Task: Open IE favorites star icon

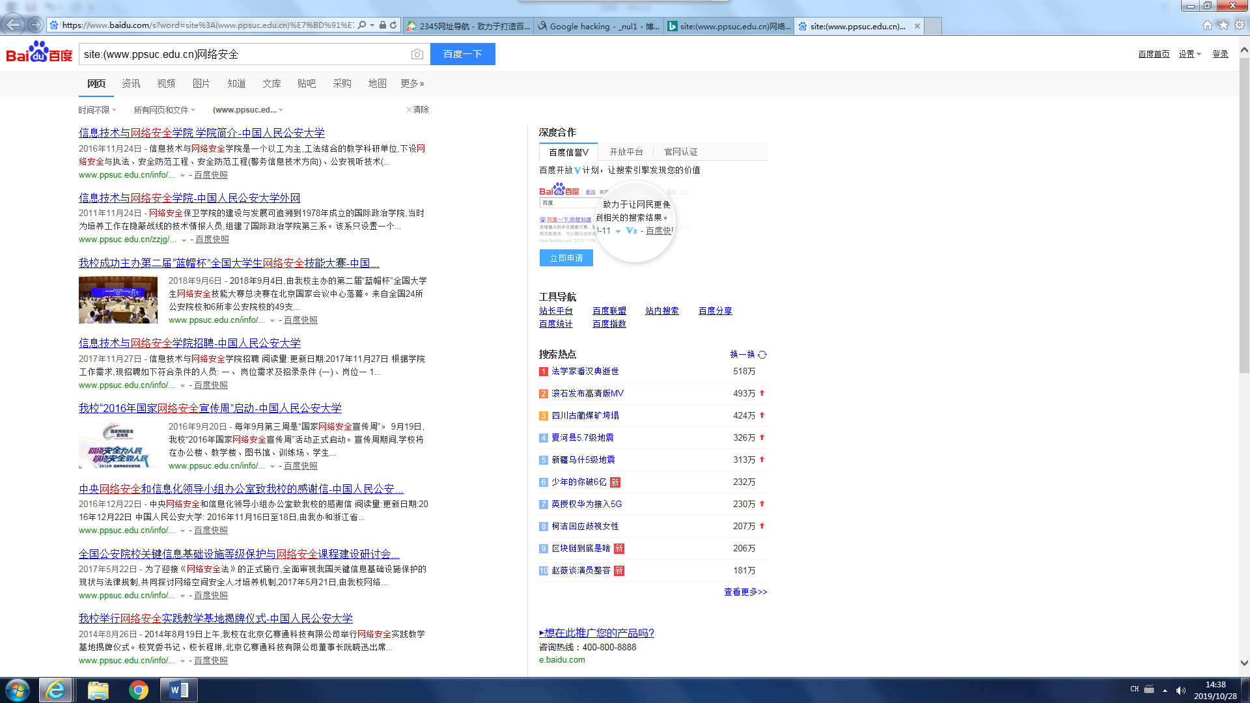Action: tap(1223, 25)
